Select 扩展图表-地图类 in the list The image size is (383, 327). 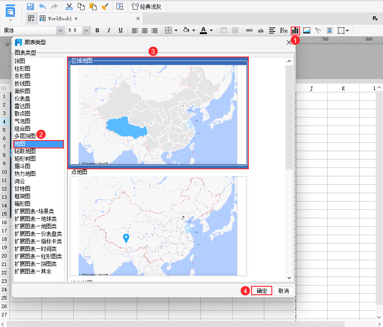[x=35, y=226]
